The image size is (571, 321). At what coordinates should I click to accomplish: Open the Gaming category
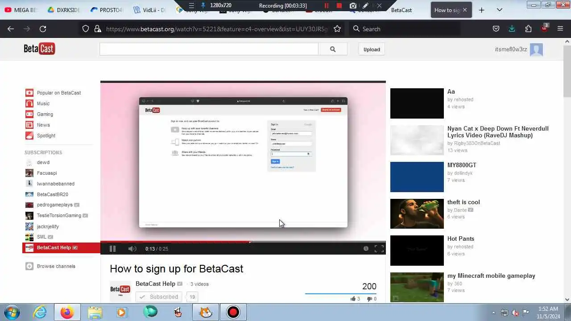45,114
